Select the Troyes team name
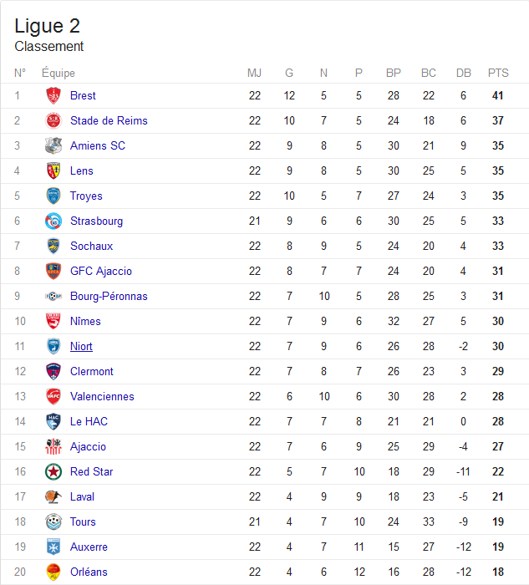Viewport: 529px width, 585px height. coord(86,196)
